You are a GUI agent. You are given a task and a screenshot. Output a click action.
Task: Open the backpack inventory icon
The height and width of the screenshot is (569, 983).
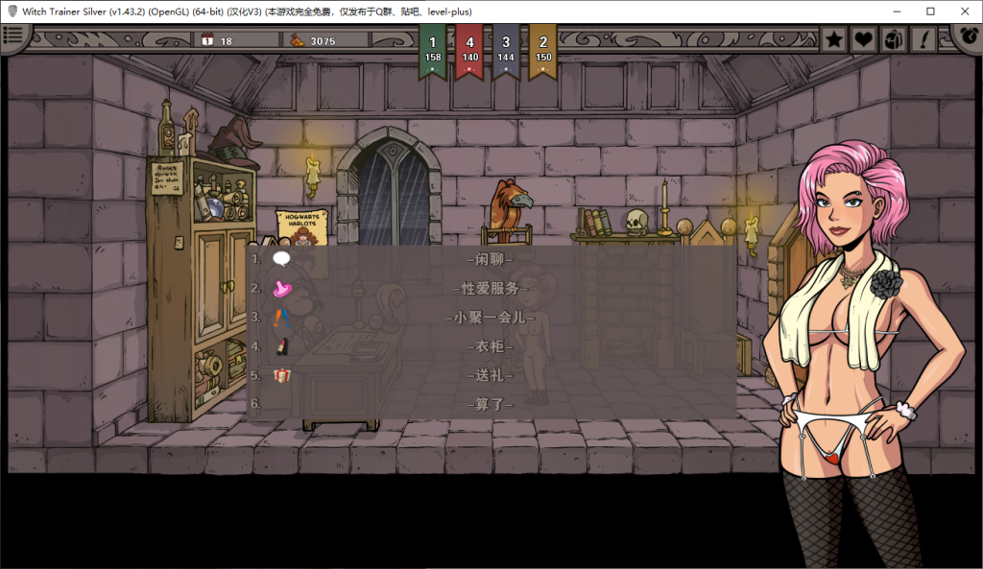(x=894, y=39)
